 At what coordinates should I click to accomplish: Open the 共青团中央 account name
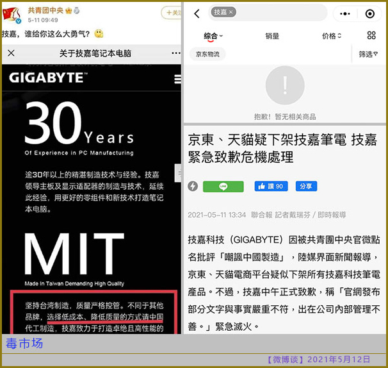pos(45,10)
